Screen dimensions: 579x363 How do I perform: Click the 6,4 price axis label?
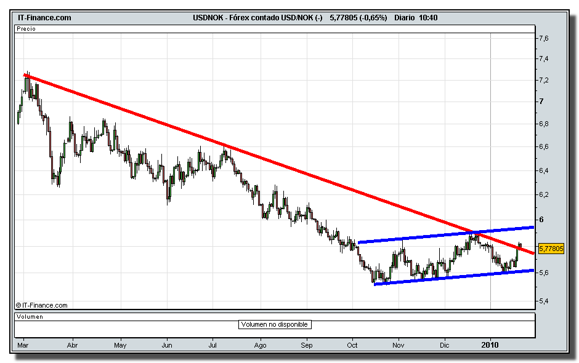tap(543, 171)
